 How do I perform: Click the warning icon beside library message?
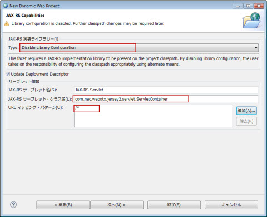point(7,24)
